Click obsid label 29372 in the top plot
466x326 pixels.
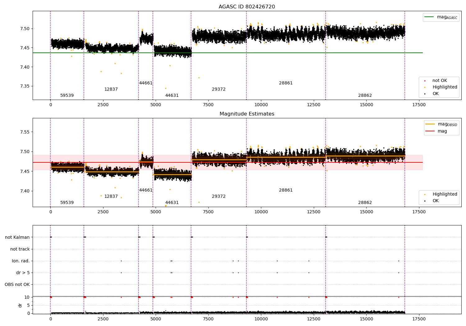(x=219, y=89)
